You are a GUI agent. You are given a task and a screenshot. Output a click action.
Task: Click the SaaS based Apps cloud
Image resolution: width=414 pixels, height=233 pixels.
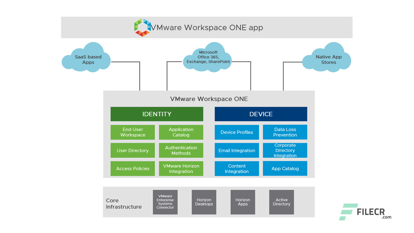click(86, 58)
